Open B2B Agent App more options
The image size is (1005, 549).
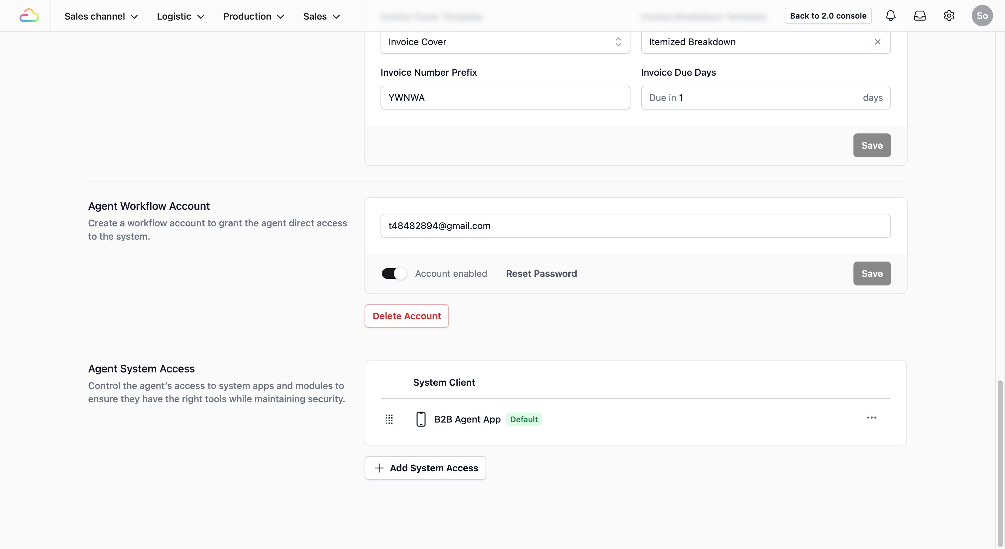click(871, 418)
